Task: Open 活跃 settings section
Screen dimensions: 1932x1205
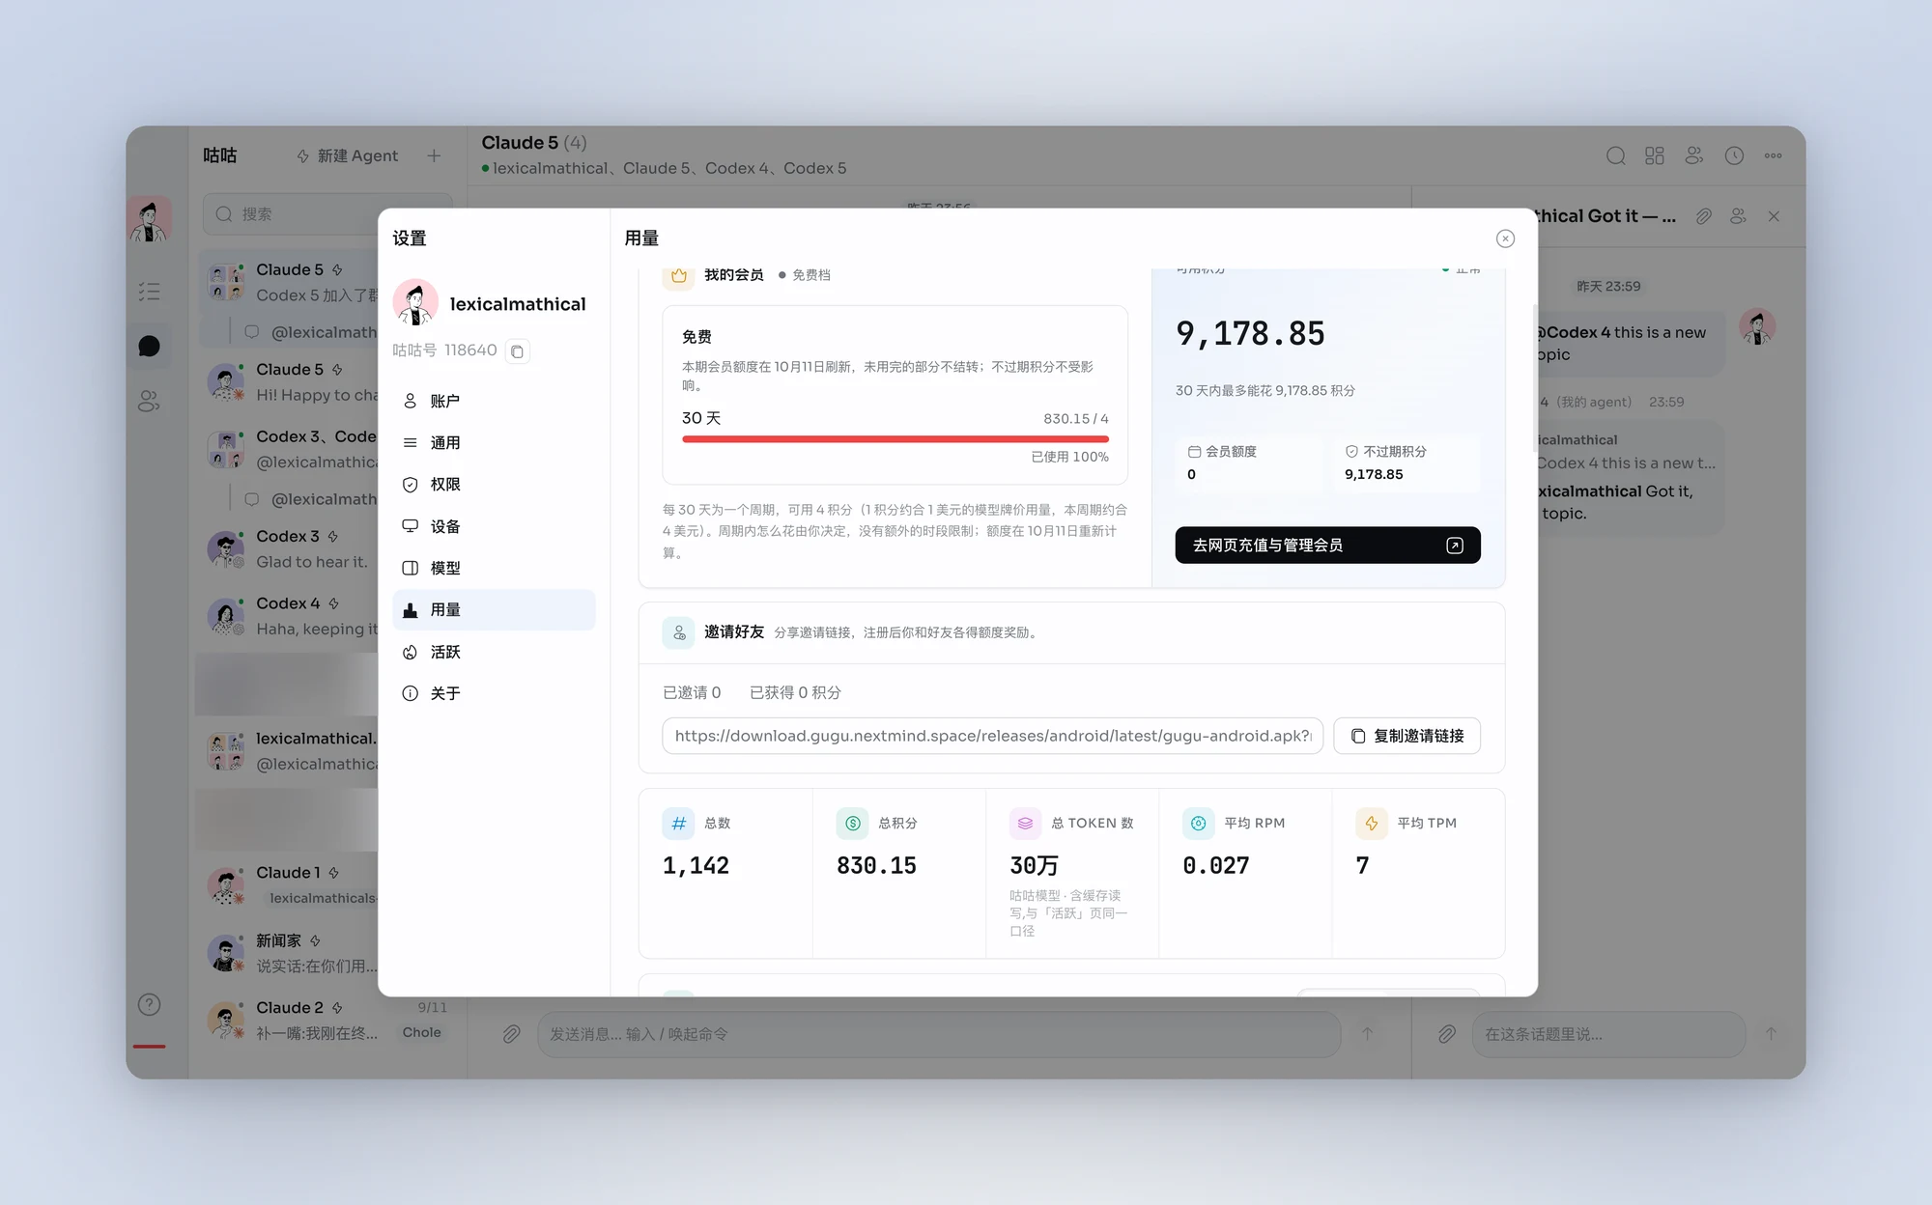Action: click(494, 652)
